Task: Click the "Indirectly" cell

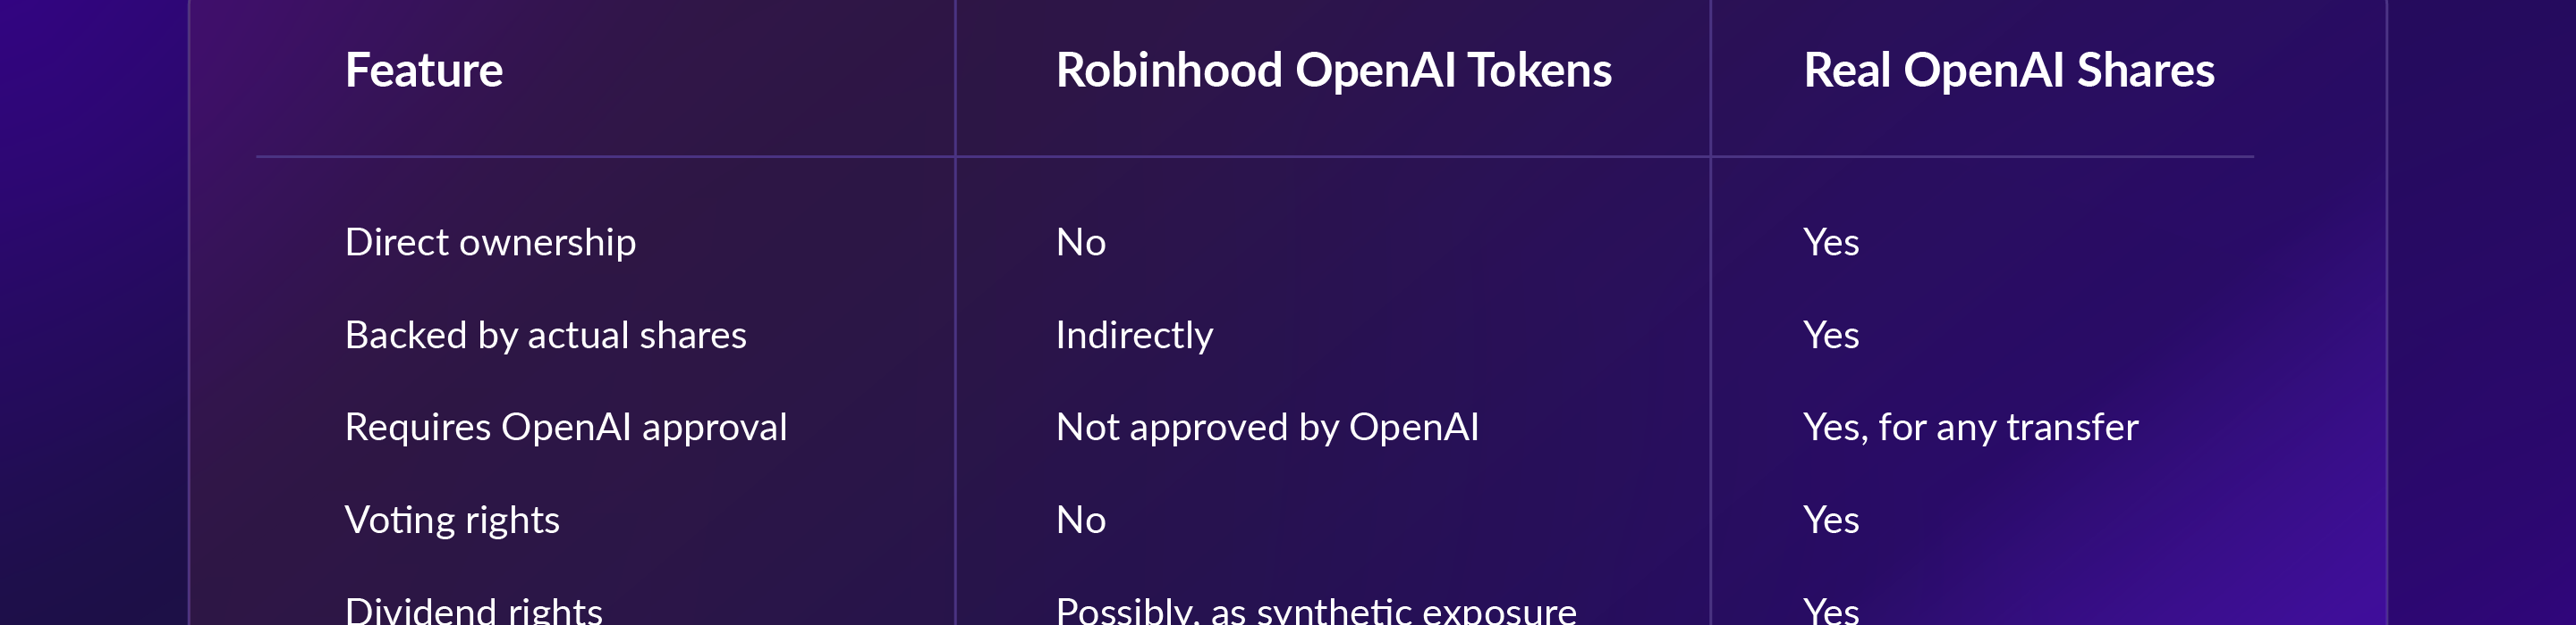Action: 1134,336
